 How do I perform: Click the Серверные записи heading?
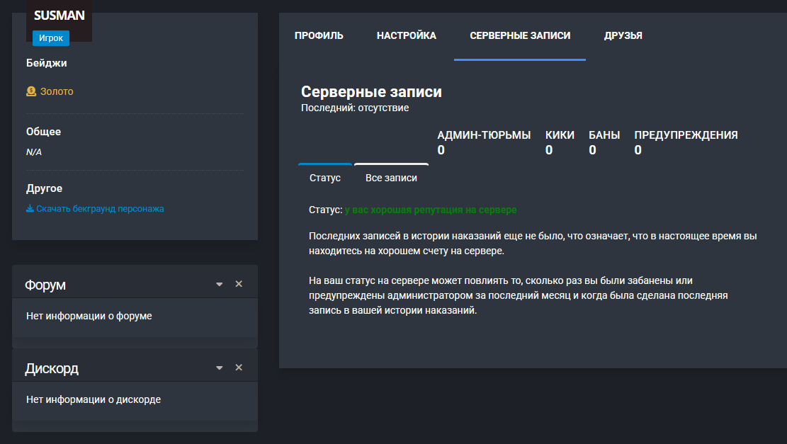[x=371, y=92]
